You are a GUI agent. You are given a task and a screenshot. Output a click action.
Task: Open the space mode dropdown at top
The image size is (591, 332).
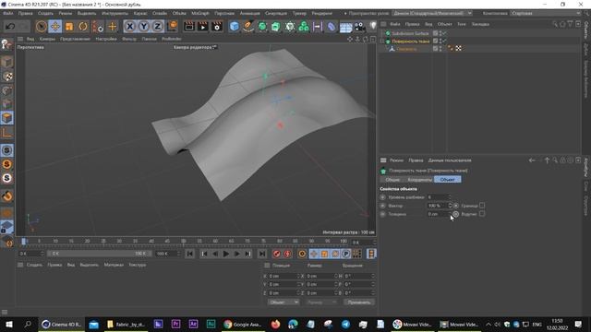432,13
